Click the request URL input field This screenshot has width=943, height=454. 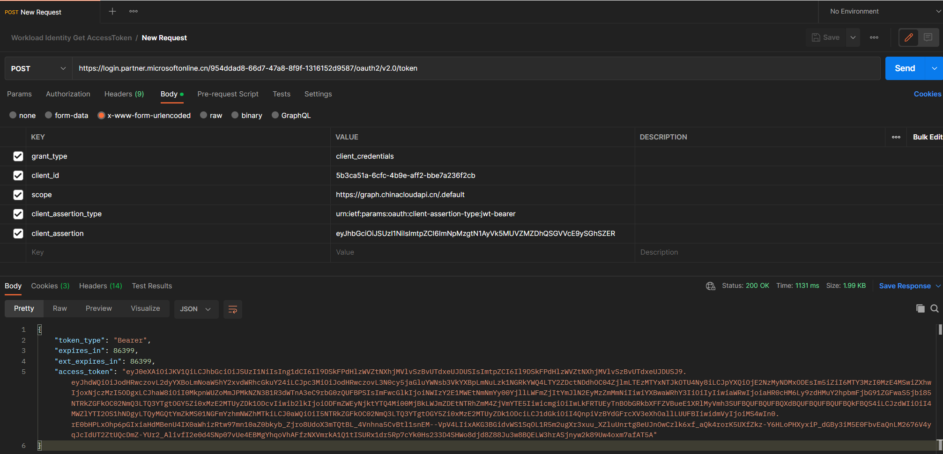coord(476,68)
